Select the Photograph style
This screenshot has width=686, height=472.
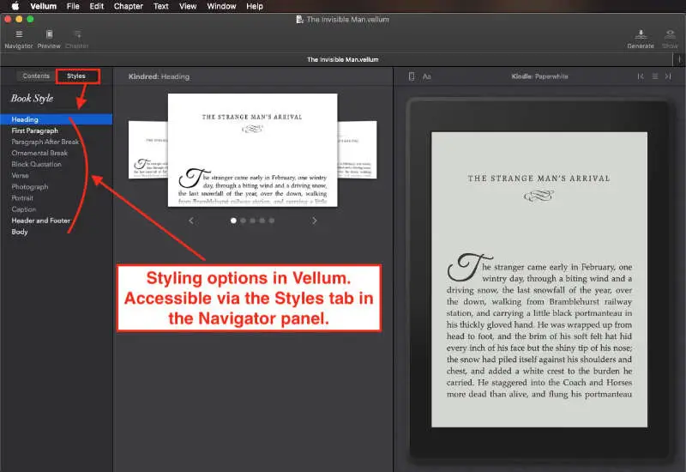(30, 186)
